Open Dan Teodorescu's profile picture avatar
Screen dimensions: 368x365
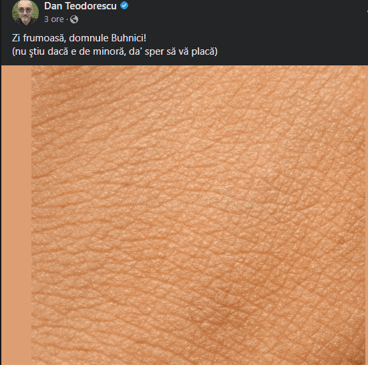pos(25,12)
